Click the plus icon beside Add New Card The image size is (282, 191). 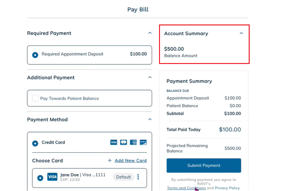pos(110,161)
